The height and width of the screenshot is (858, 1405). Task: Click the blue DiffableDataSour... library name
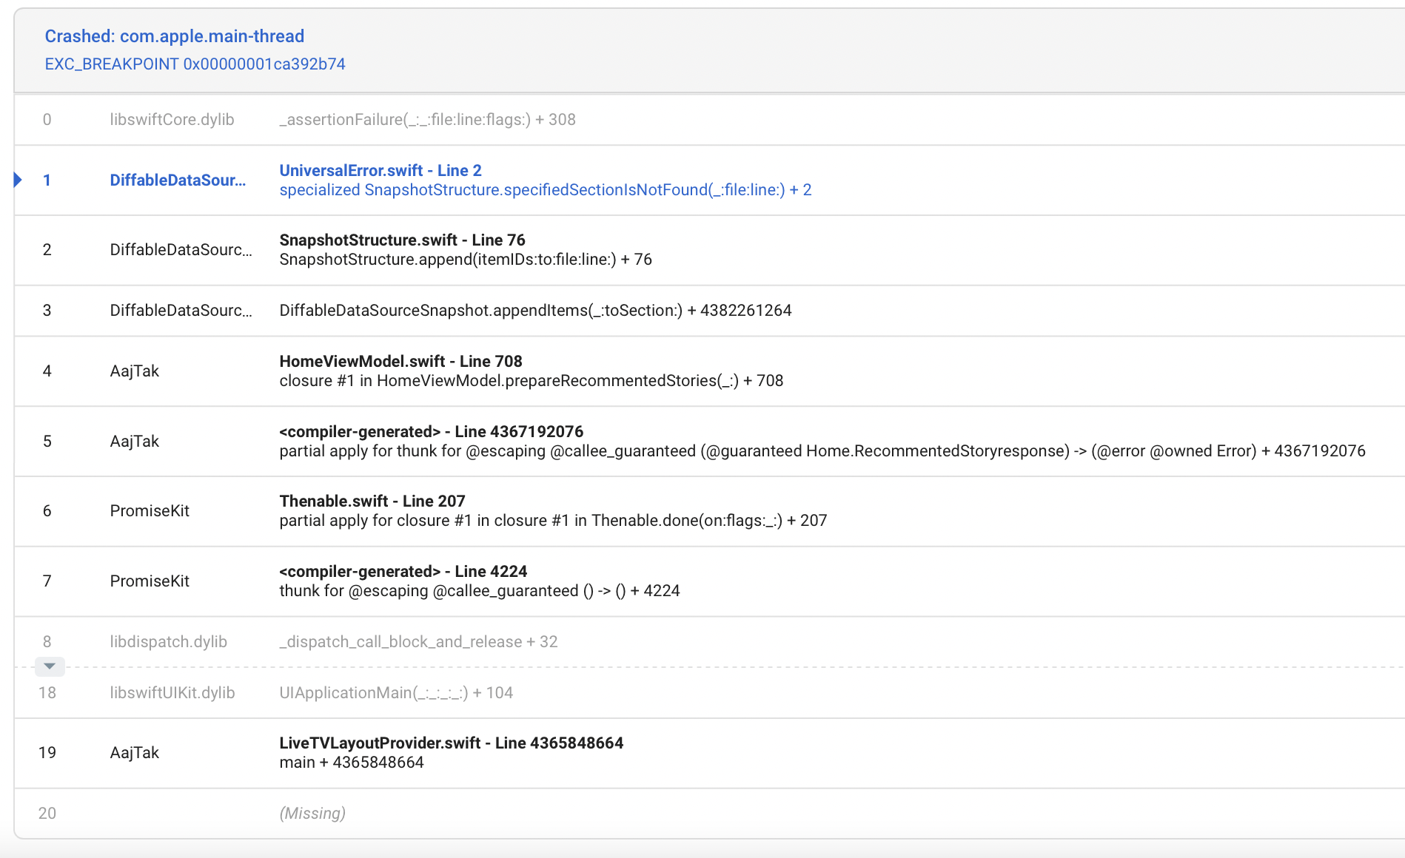(x=178, y=180)
